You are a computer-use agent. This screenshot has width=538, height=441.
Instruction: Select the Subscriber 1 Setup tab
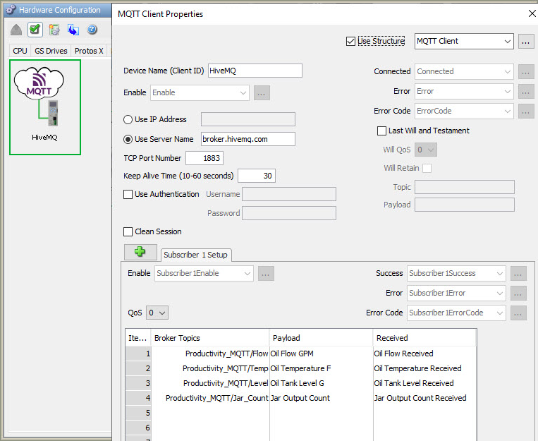pos(195,255)
